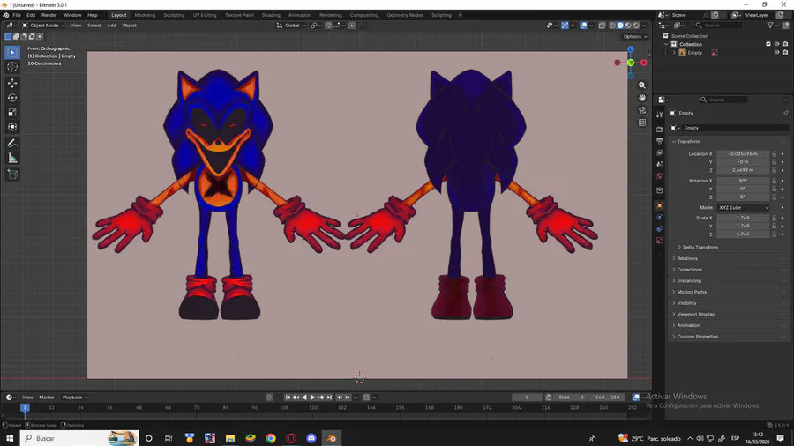This screenshot has height=446, width=794.
Task: Open the viewport Options dropdown
Action: click(x=635, y=36)
